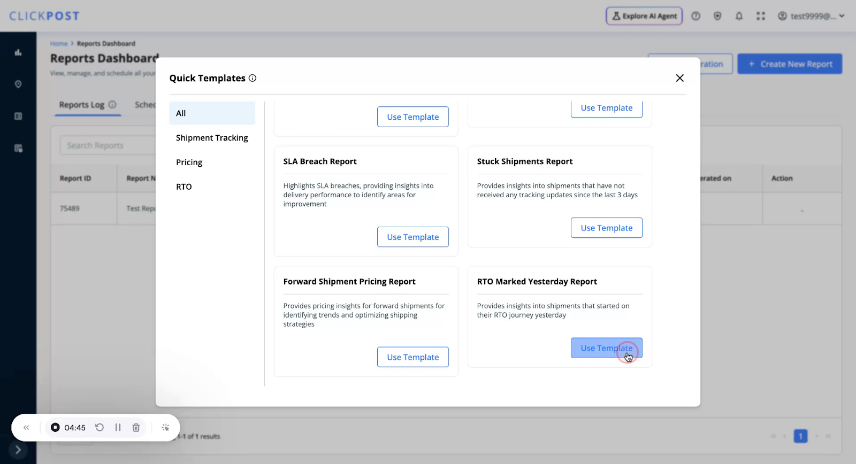
Task: Click the Home breadcrumb link
Action: coord(59,44)
